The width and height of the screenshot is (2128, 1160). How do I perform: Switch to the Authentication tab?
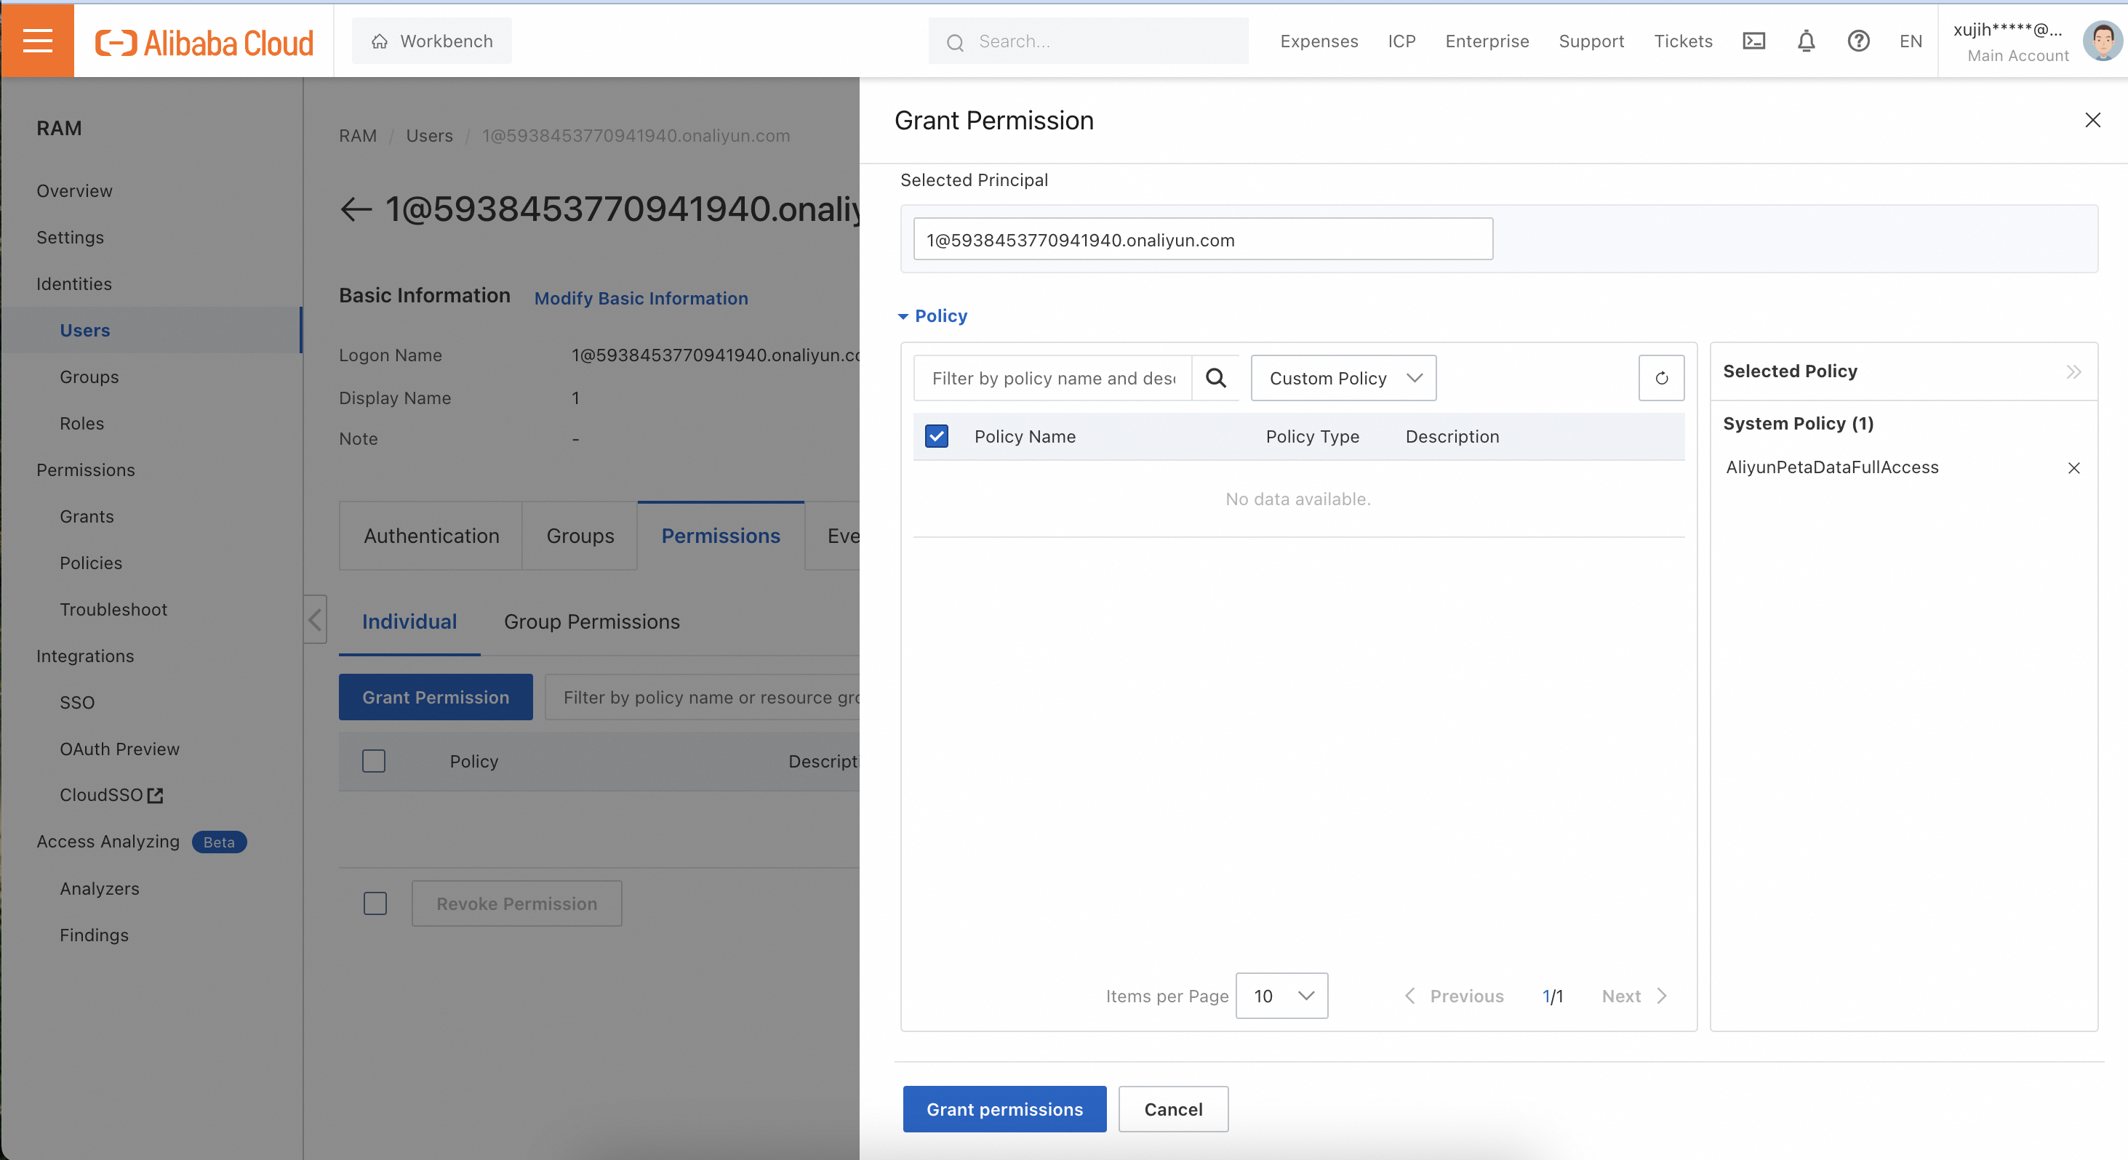[x=431, y=536]
